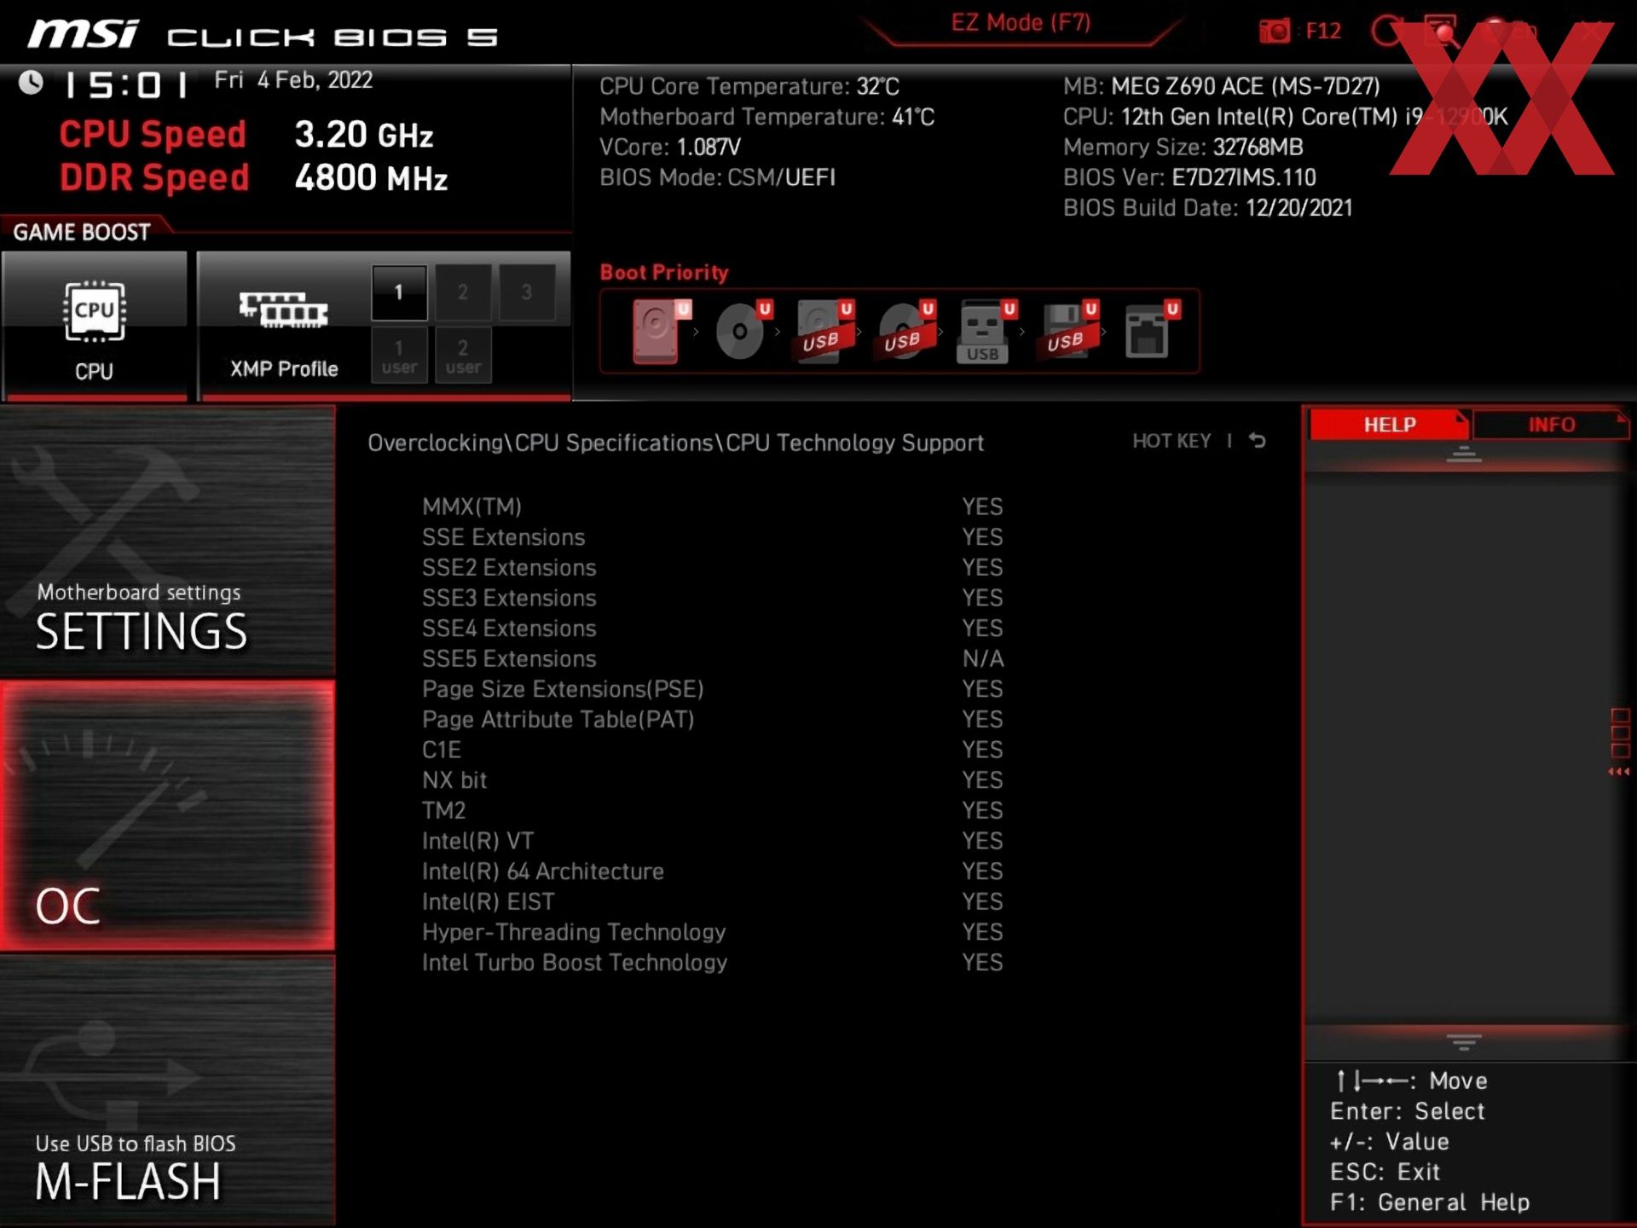Select the SSE2 Extensions row
This screenshot has width=1637, height=1228.
coord(713,568)
